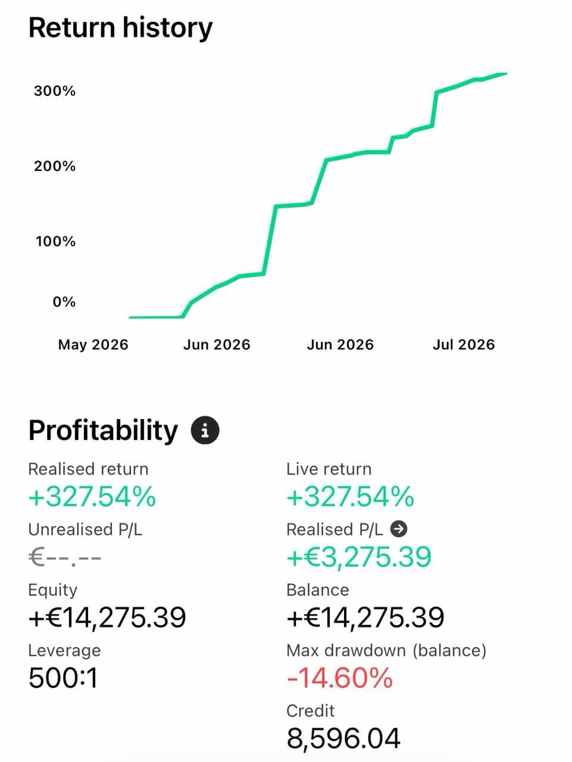Select the 0% axis label
The image size is (572, 762).
point(64,302)
